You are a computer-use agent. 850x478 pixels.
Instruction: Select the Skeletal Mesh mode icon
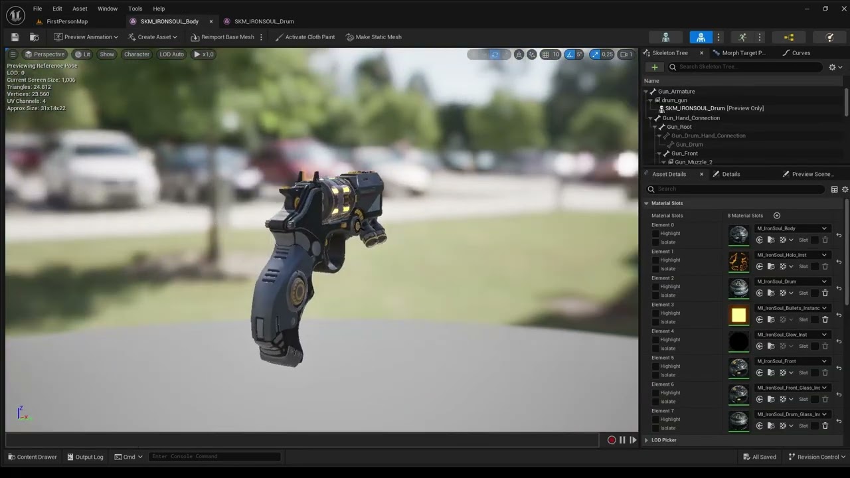(701, 37)
